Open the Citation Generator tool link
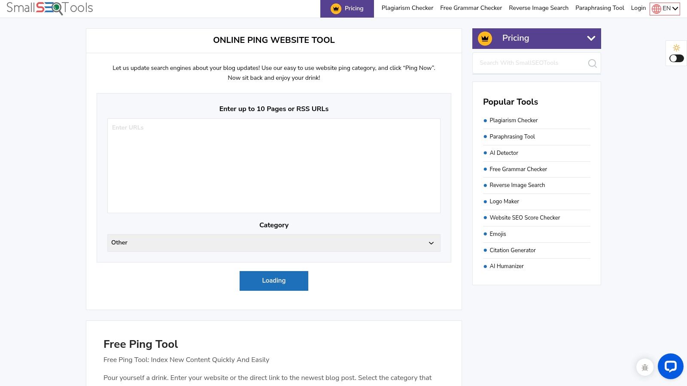 512,250
